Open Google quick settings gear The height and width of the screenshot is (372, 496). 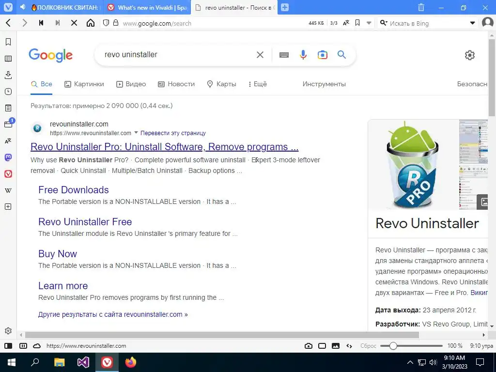(470, 55)
